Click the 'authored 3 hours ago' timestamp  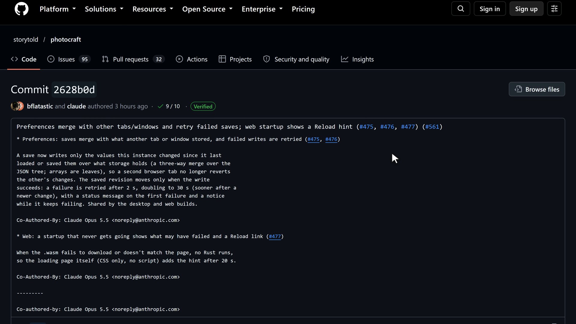[118, 106]
